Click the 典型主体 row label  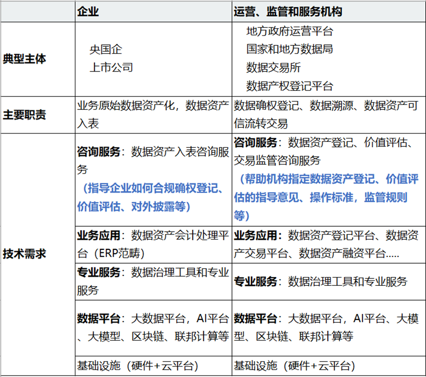point(24,59)
